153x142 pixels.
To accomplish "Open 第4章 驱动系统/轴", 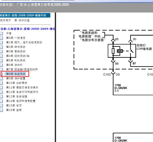I will tap(18, 56).
